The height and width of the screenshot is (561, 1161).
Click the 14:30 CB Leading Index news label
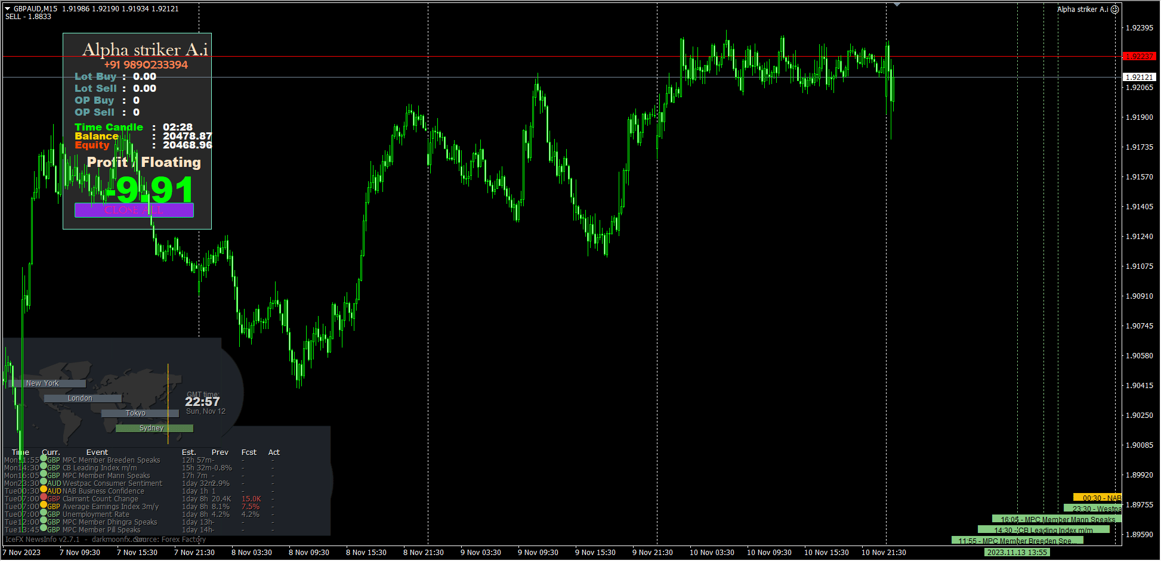(1043, 530)
